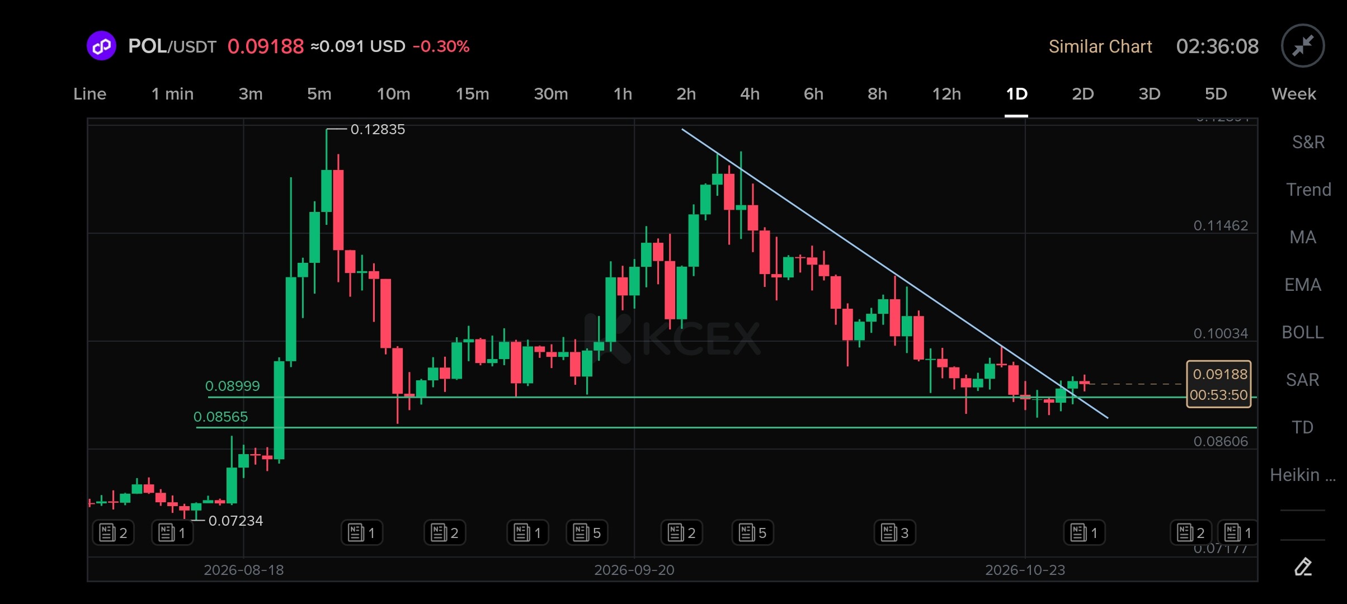Open the news marker showing 3

(x=894, y=532)
